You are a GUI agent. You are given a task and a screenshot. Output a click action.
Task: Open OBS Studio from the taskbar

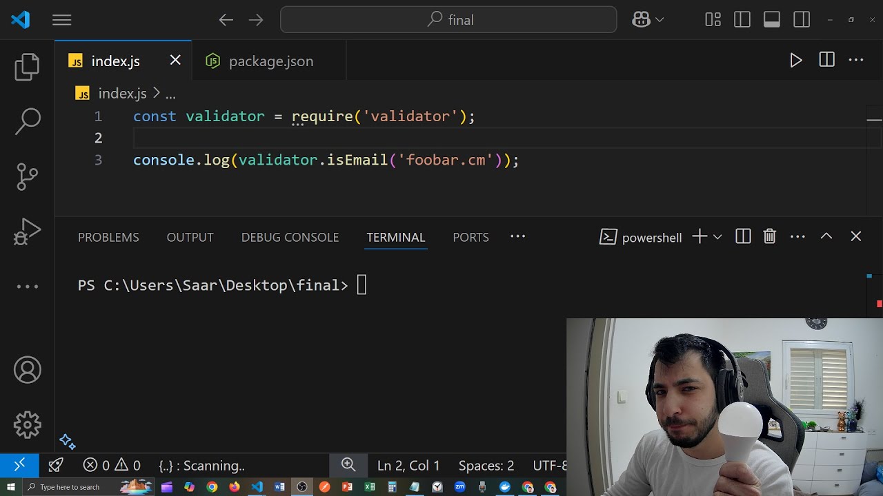[x=302, y=487]
